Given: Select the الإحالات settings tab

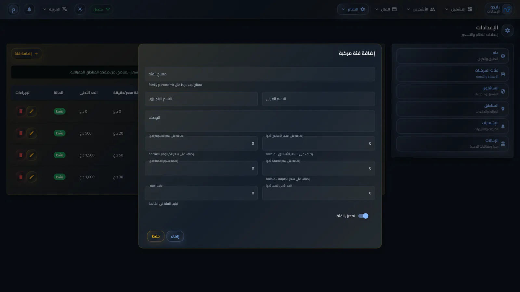Looking at the screenshot, I should point(452,144).
